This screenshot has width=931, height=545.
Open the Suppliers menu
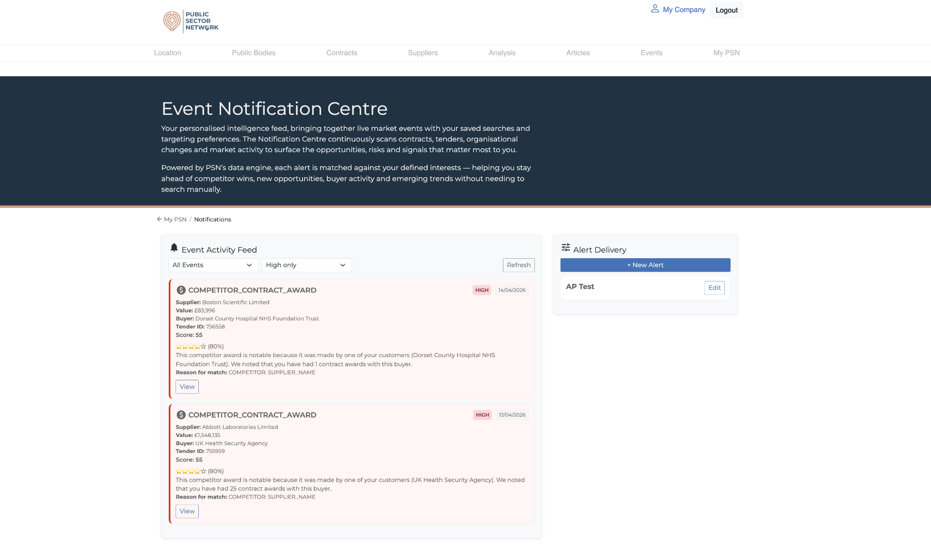tap(423, 53)
